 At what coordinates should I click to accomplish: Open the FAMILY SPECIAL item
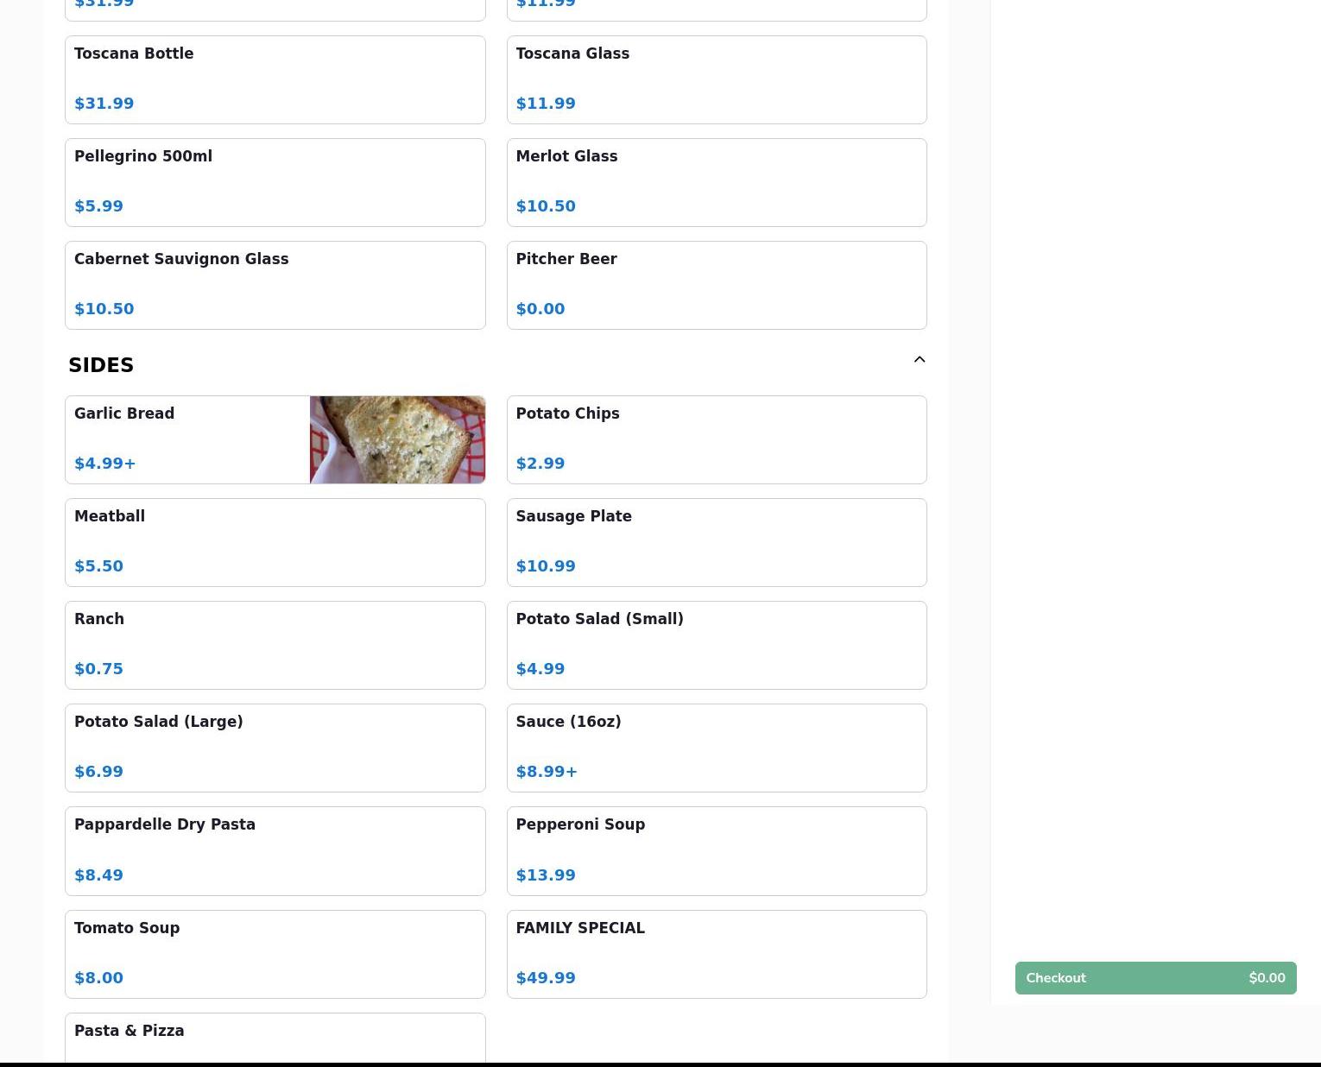pyautogui.click(x=716, y=954)
